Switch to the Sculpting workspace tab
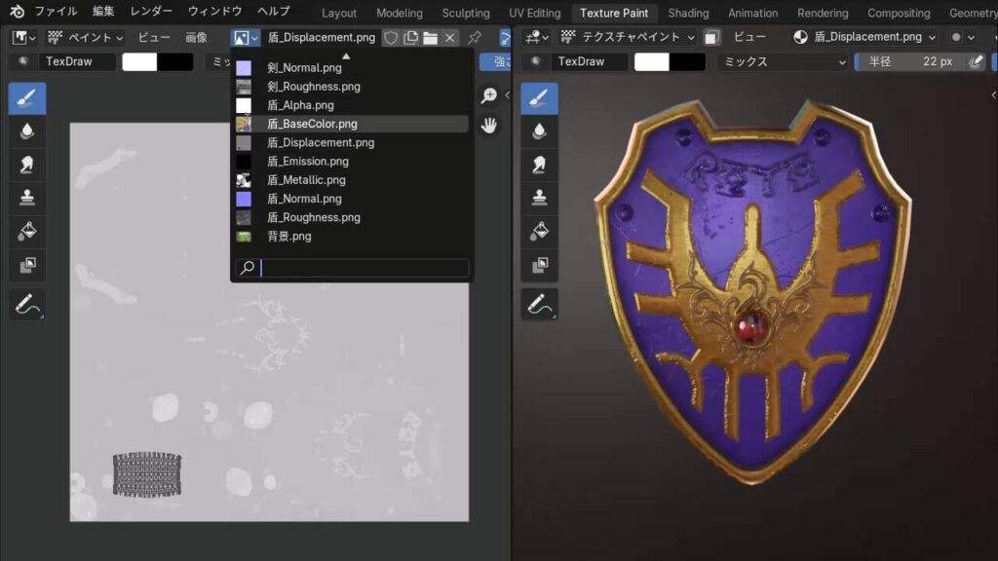Image resolution: width=998 pixels, height=561 pixels. [466, 13]
